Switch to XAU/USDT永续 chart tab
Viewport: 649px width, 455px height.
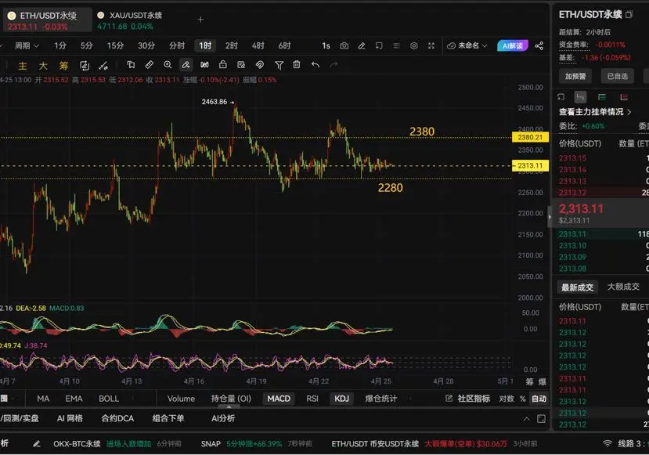130,20
